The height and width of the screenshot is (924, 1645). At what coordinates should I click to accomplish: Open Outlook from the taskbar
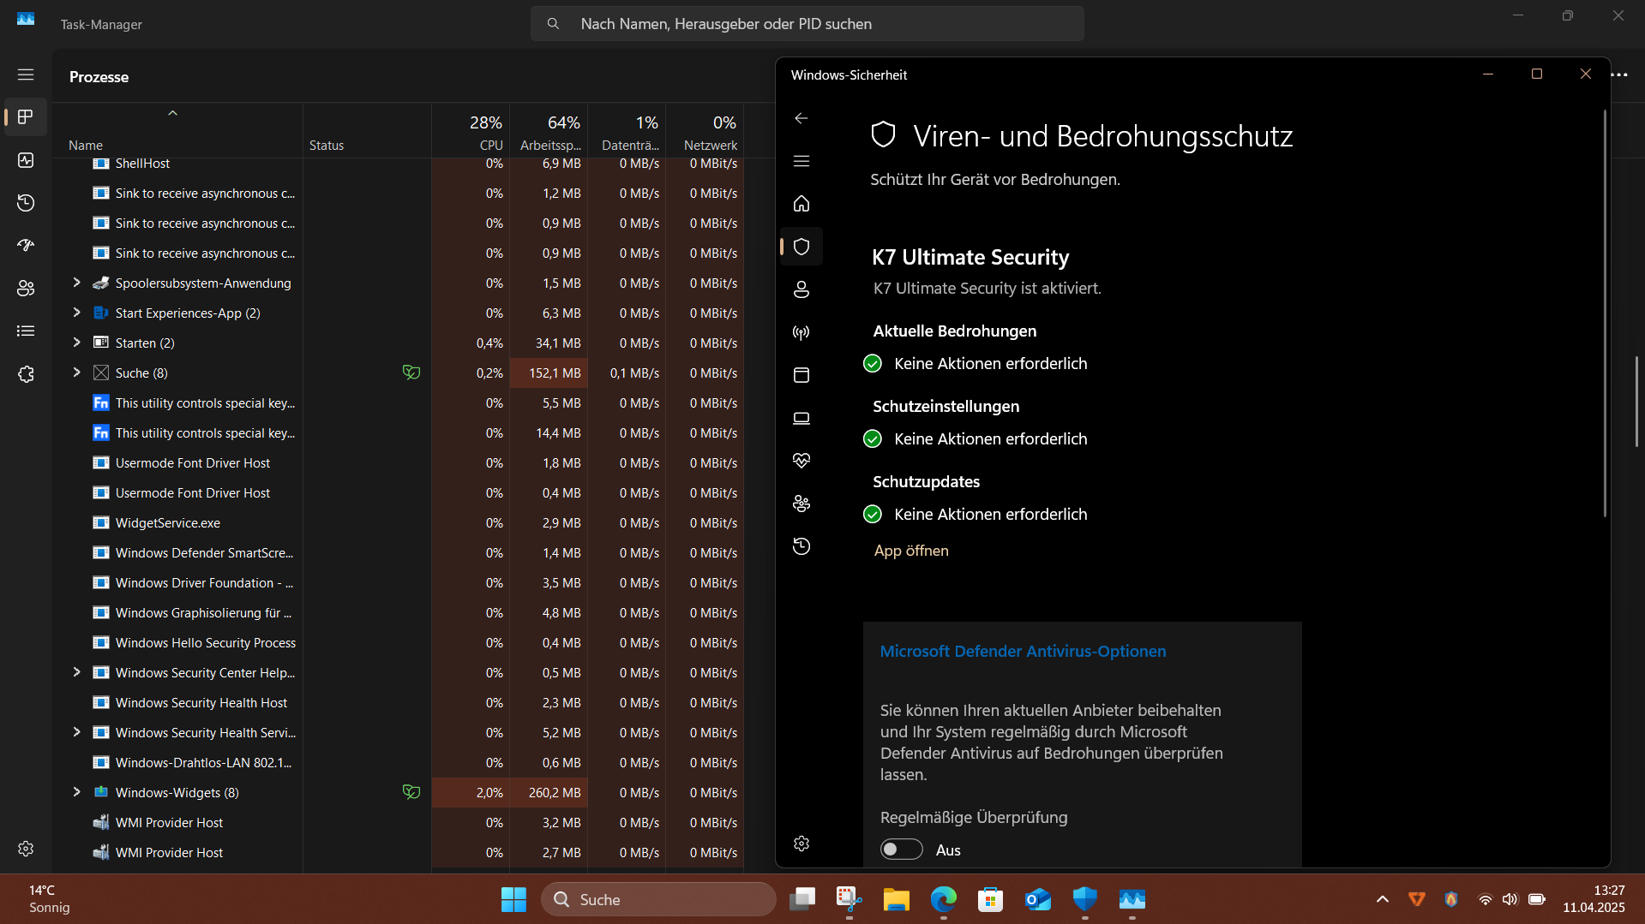point(1038,899)
